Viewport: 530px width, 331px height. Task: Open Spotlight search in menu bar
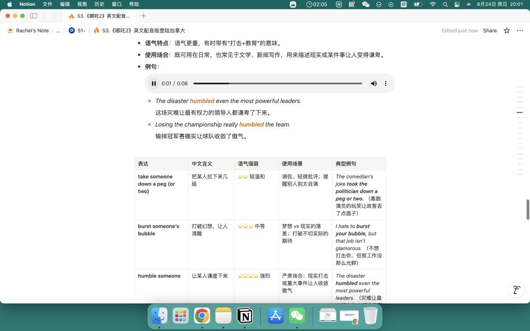[x=445, y=4]
